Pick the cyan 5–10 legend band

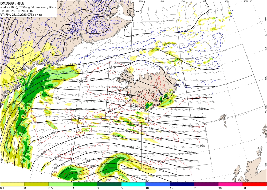(x=133, y=184)
